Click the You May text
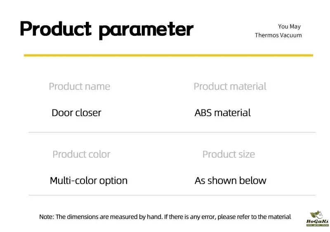Image resolution: width=330 pixels, height=232 pixels. point(289,27)
